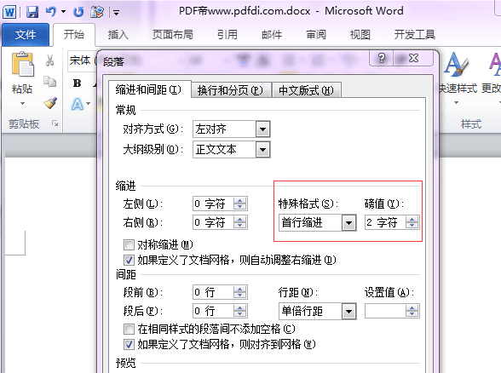Click the dialog help question mark button

click(382, 58)
